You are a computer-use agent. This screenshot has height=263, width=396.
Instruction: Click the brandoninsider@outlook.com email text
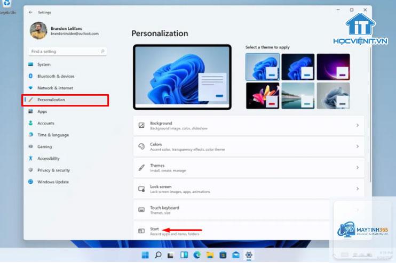(x=75, y=34)
